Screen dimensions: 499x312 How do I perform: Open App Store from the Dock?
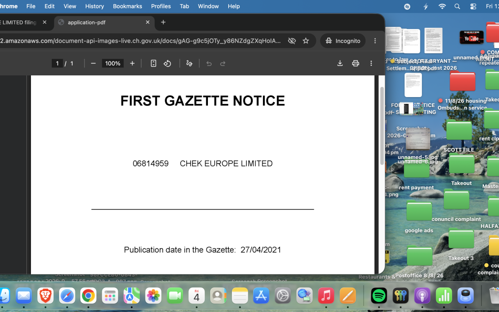click(261, 296)
